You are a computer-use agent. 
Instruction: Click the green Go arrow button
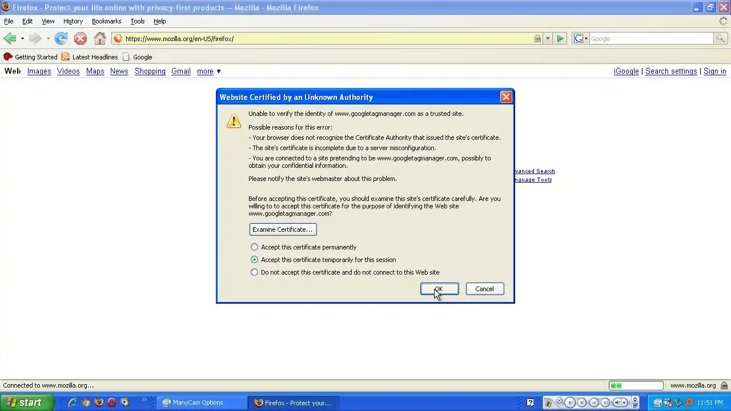click(560, 38)
